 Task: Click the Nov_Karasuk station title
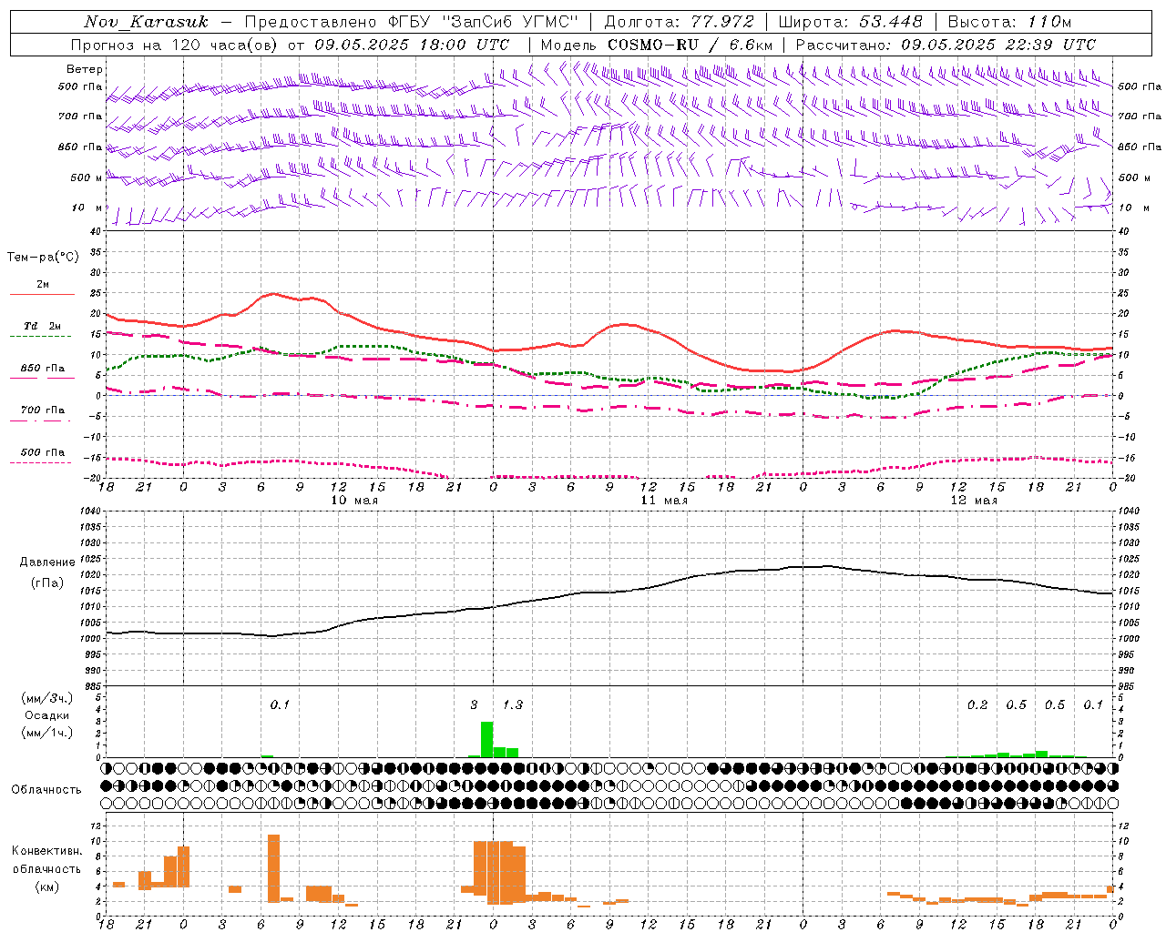pyautogui.click(x=146, y=22)
